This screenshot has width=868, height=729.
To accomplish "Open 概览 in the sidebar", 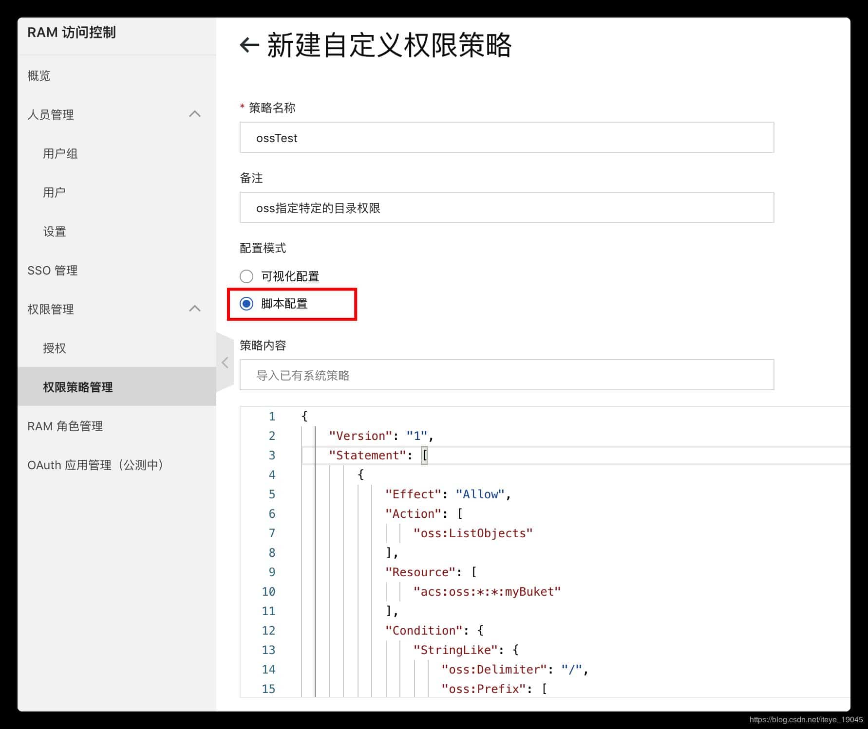I will 39,75.
